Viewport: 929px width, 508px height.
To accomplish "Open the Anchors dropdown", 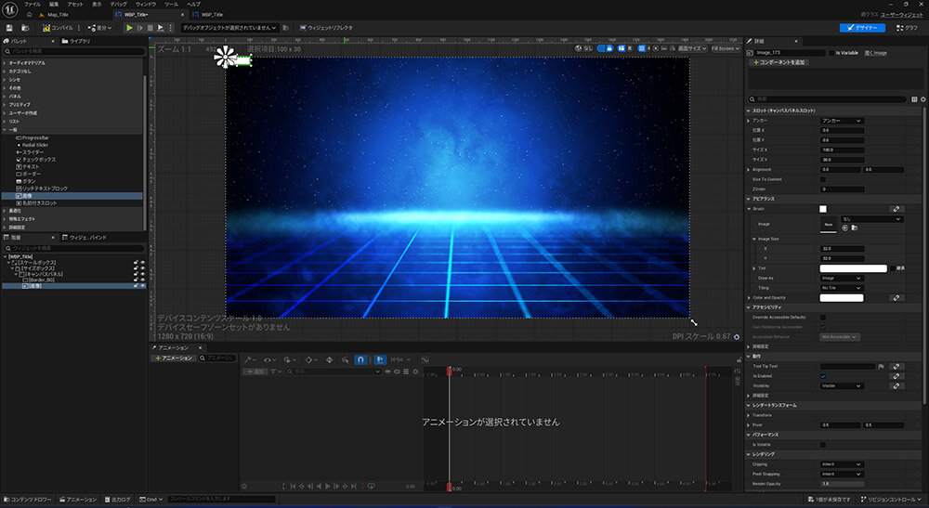I will point(842,121).
